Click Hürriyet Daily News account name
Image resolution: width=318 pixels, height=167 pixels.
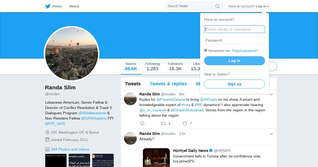tap(191, 151)
